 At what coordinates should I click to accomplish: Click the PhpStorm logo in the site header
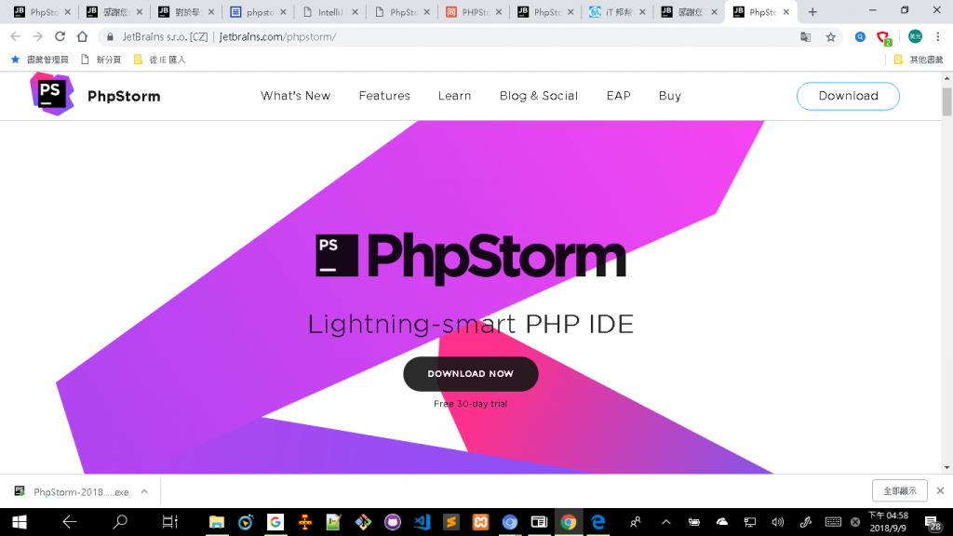(x=52, y=94)
